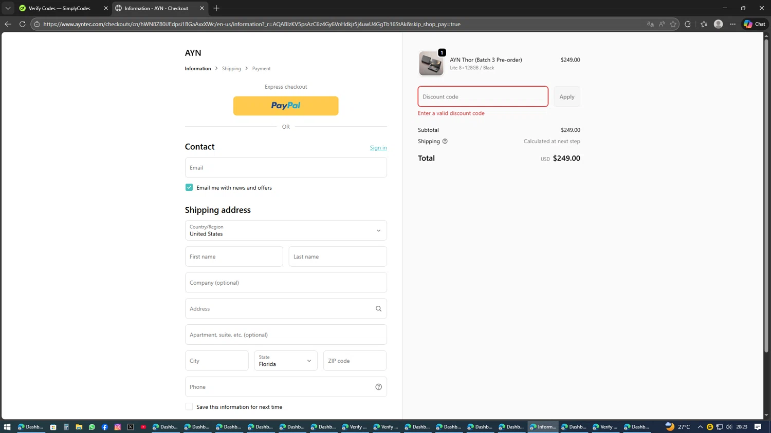Open volume control in system tray
Screen dimensions: 771x433
click(x=729, y=427)
